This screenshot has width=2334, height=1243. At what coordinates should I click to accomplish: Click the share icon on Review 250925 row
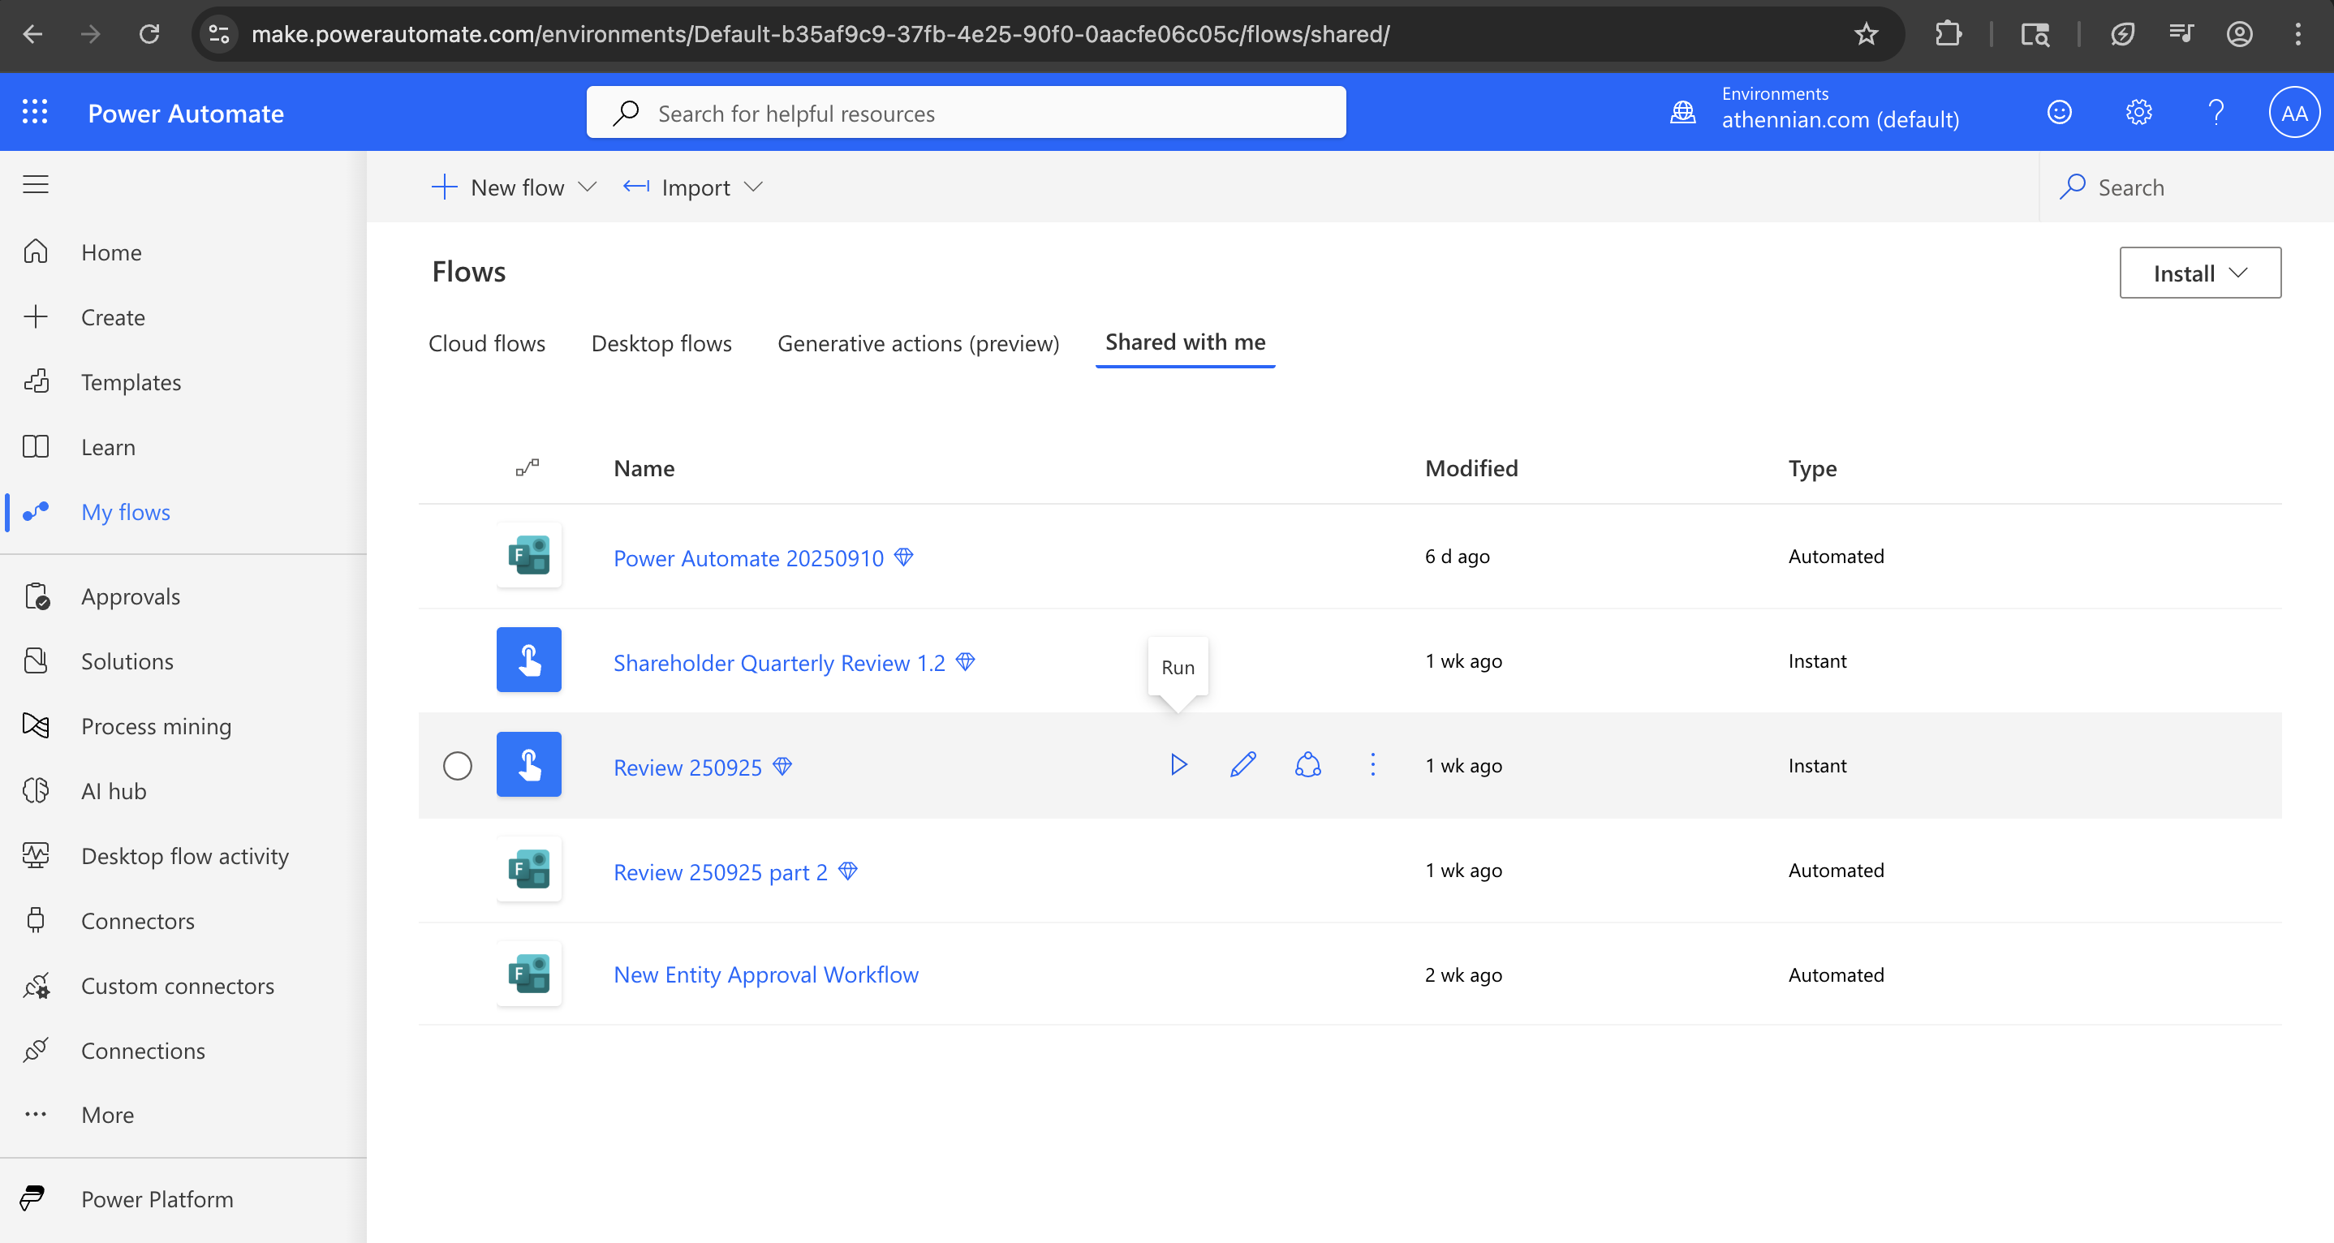[x=1307, y=766]
